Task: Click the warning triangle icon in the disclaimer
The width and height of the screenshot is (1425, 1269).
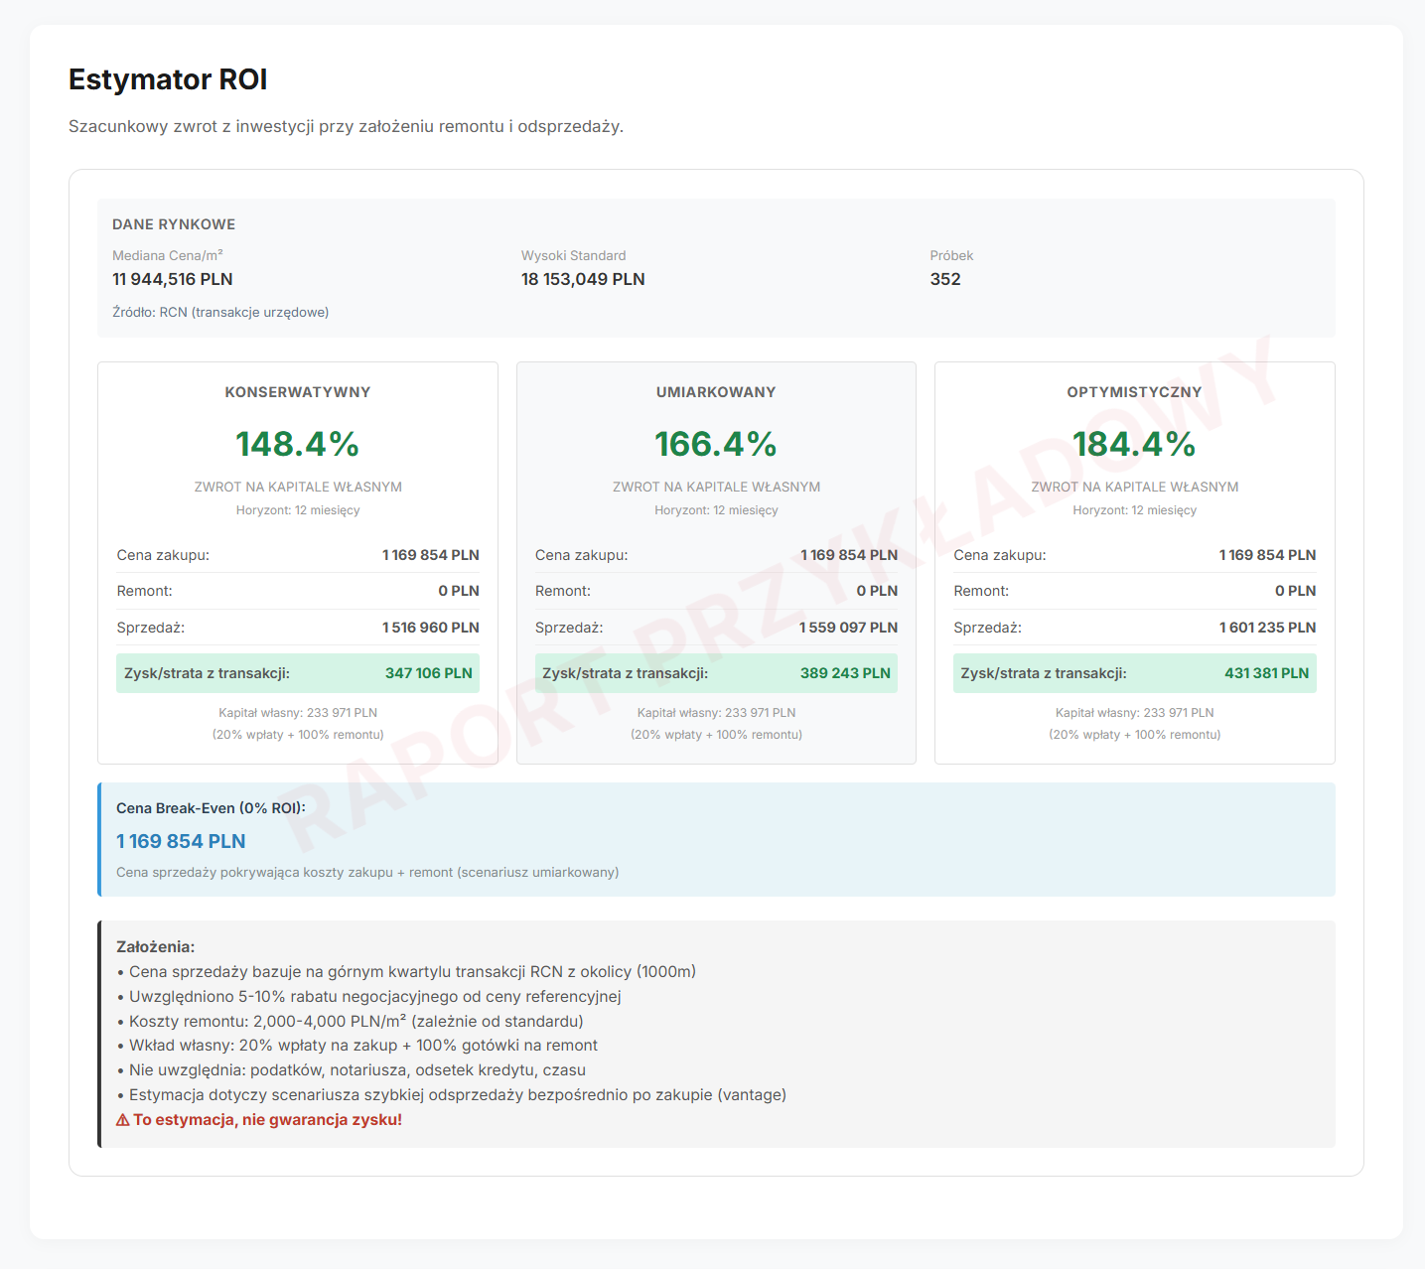Action: pos(123,1120)
